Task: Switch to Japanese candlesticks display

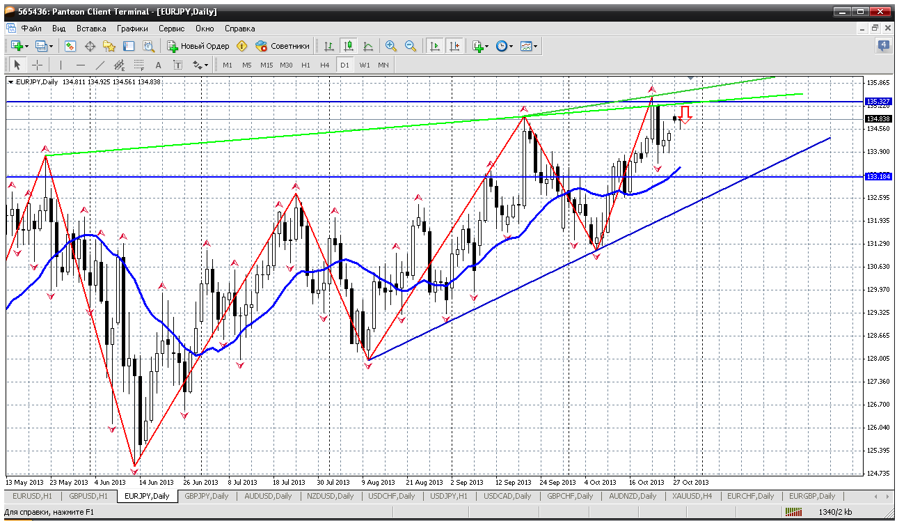Action: (x=349, y=46)
